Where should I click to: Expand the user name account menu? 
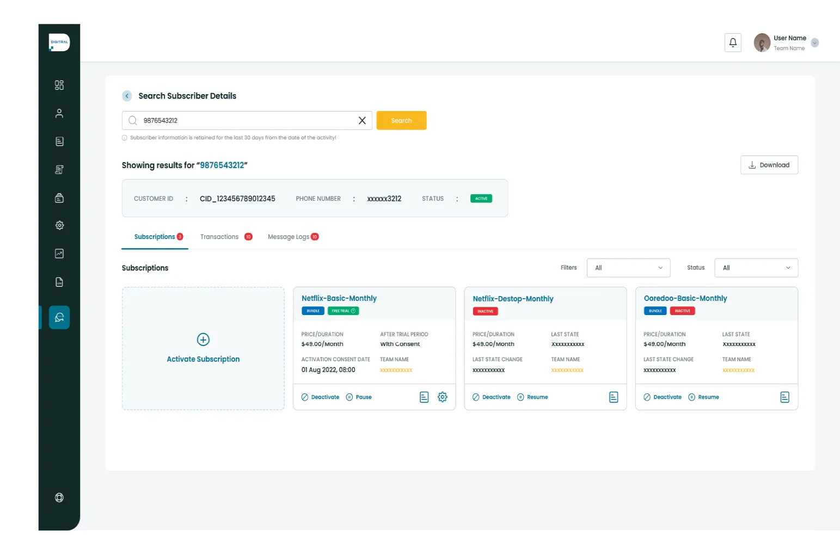[x=815, y=43]
